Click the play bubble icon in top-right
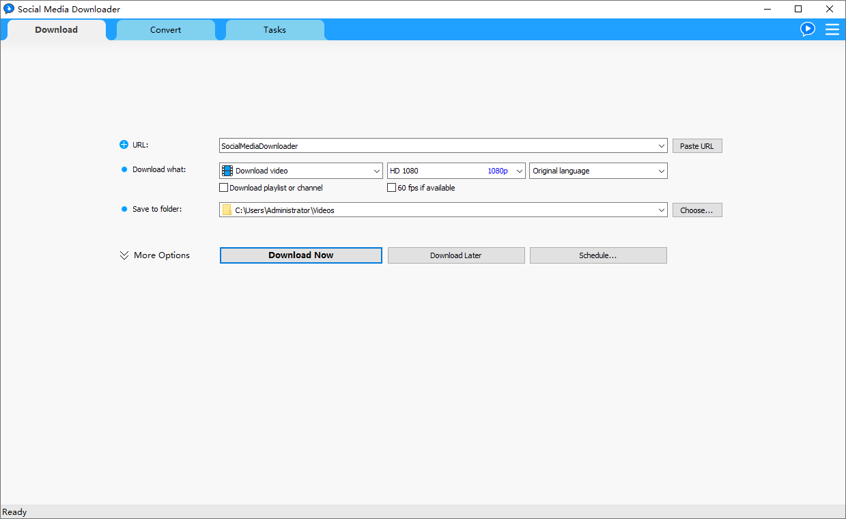The width and height of the screenshot is (846, 519). pyautogui.click(x=808, y=29)
